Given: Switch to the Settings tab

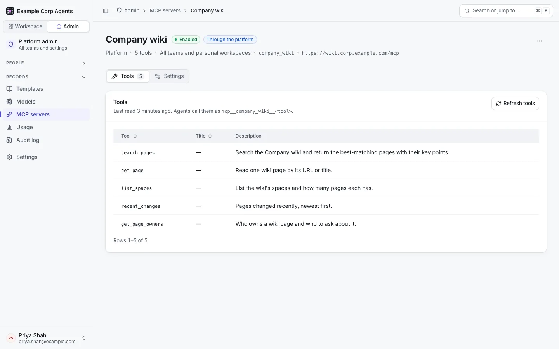Looking at the screenshot, I should (169, 76).
